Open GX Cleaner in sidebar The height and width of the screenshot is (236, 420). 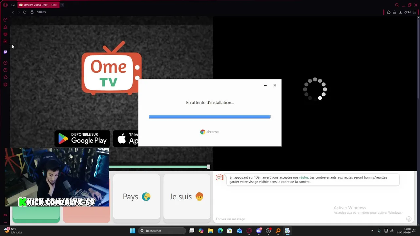(x=5, y=27)
